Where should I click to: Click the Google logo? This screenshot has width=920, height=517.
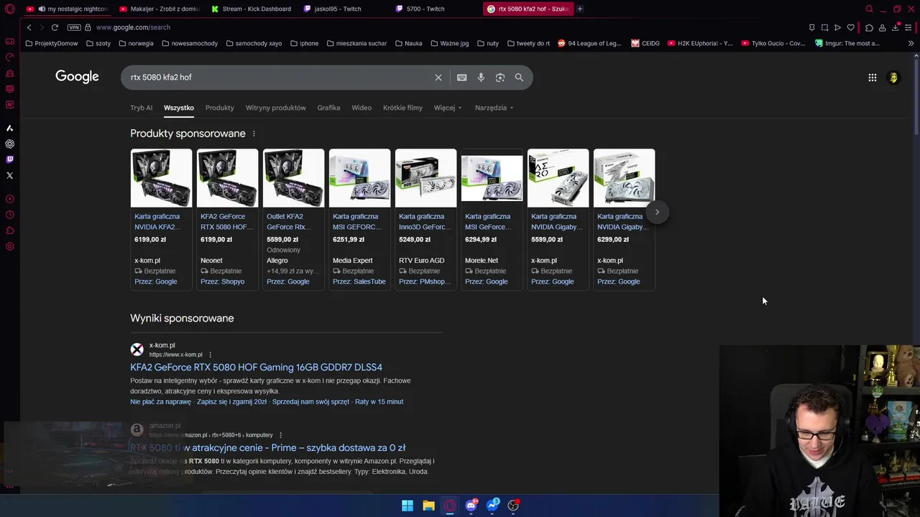pos(77,77)
